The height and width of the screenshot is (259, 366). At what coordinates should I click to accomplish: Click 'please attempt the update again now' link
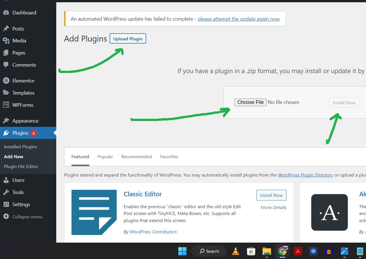click(x=239, y=19)
